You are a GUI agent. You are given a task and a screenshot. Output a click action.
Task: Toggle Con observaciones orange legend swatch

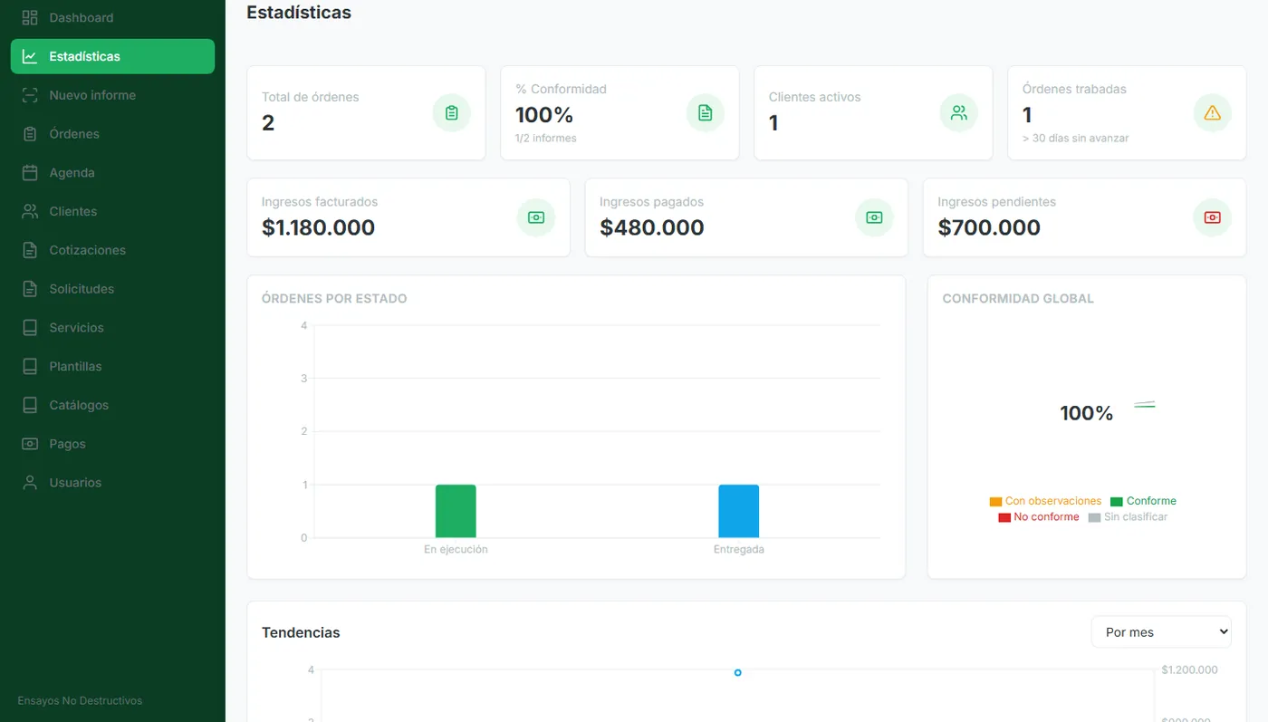coord(995,502)
